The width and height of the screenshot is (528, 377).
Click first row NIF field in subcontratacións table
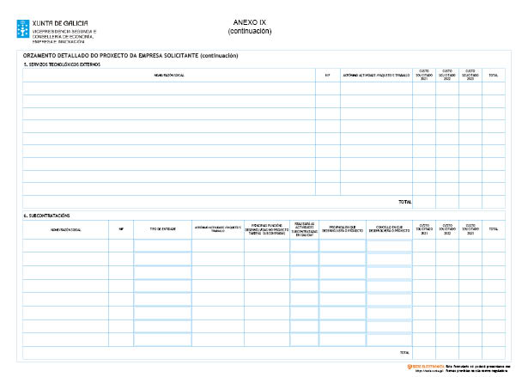coord(121,246)
